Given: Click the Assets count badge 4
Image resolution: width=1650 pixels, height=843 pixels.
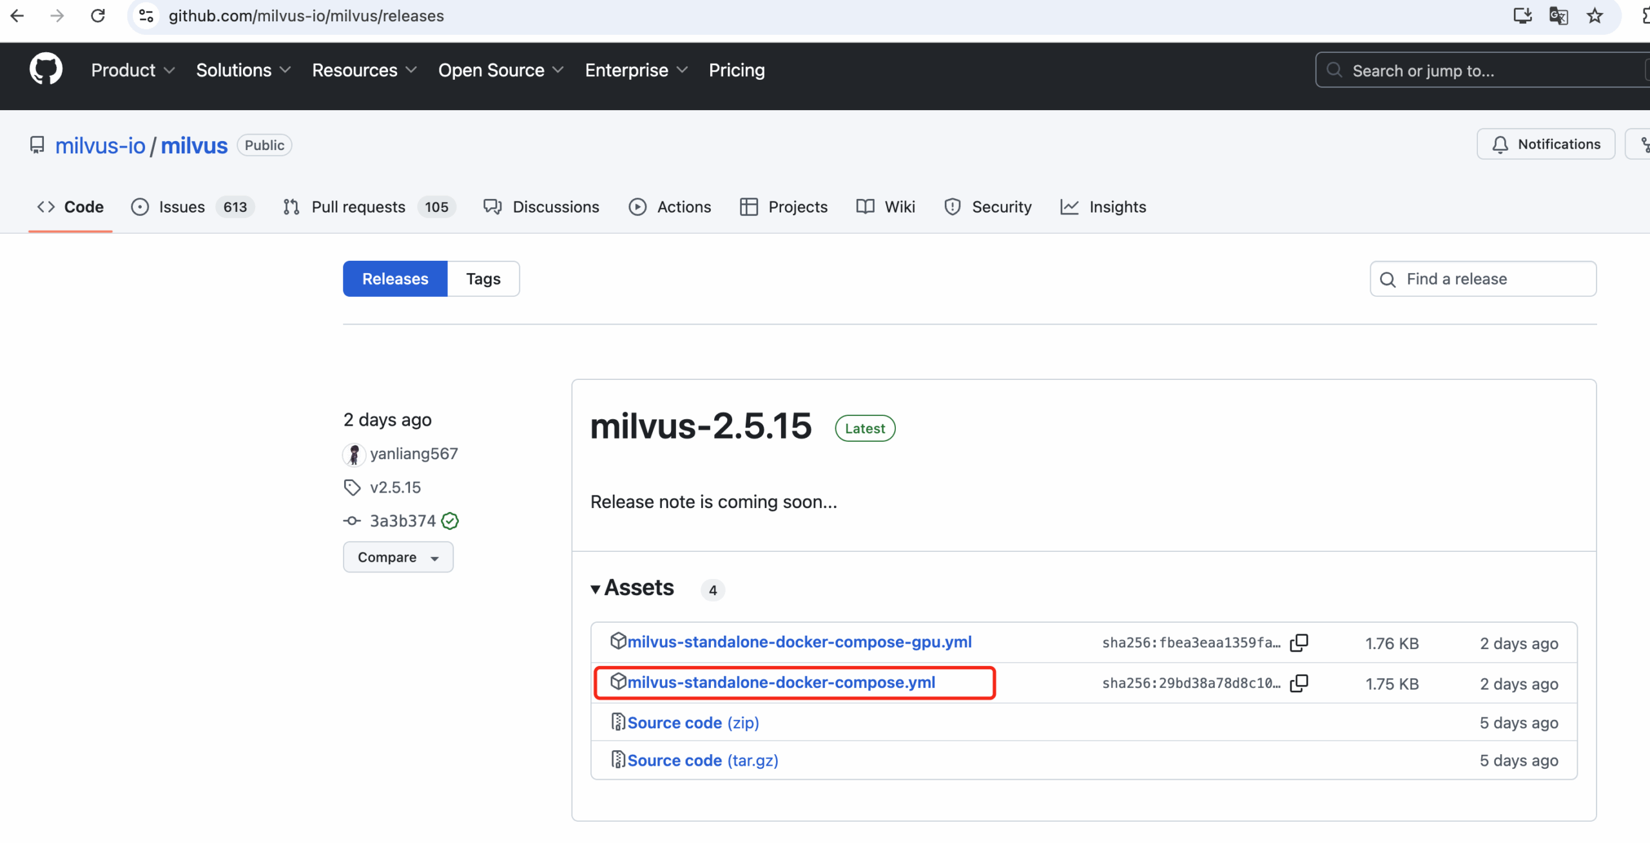Looking at the screenshot, I should coord(712,590).
